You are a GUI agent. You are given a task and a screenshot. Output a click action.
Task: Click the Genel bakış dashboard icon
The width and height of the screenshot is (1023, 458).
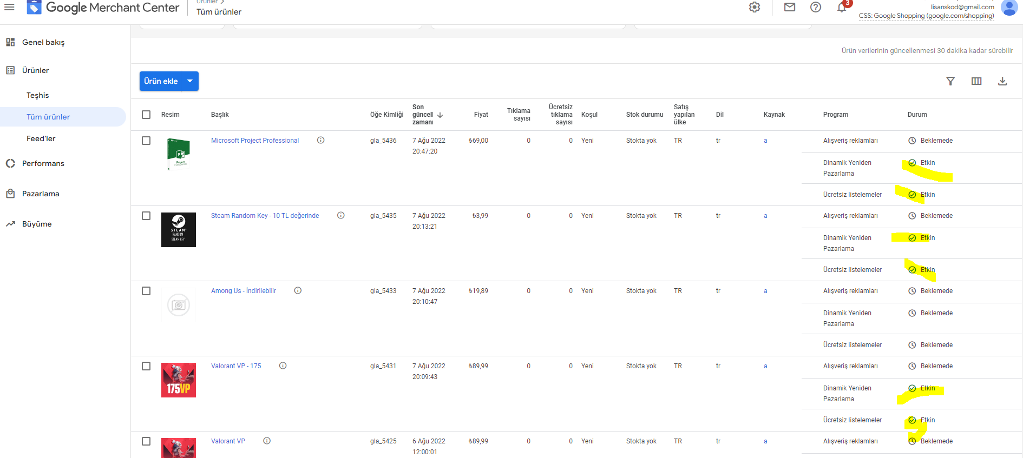pos(10,42)
